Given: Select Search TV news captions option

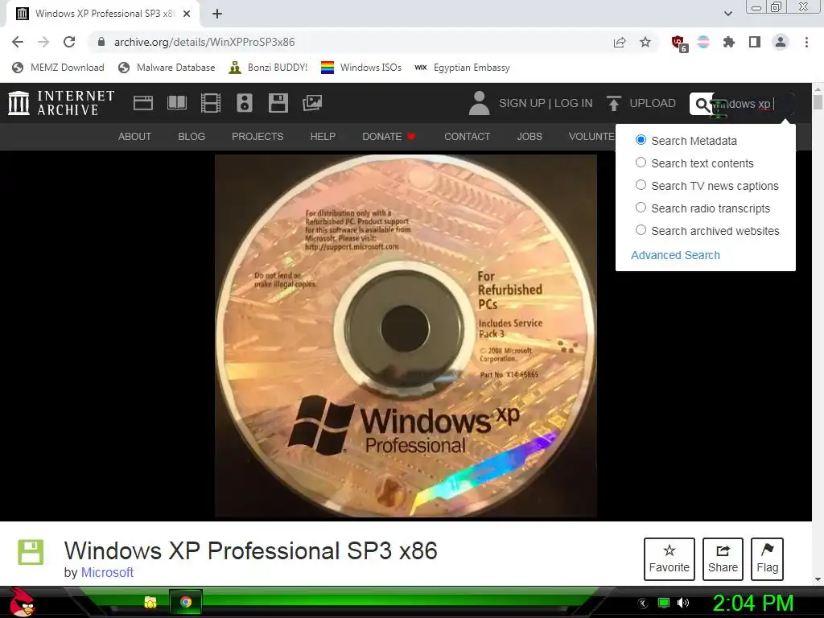Looking at the screenshot, I should tap(641, 185).
